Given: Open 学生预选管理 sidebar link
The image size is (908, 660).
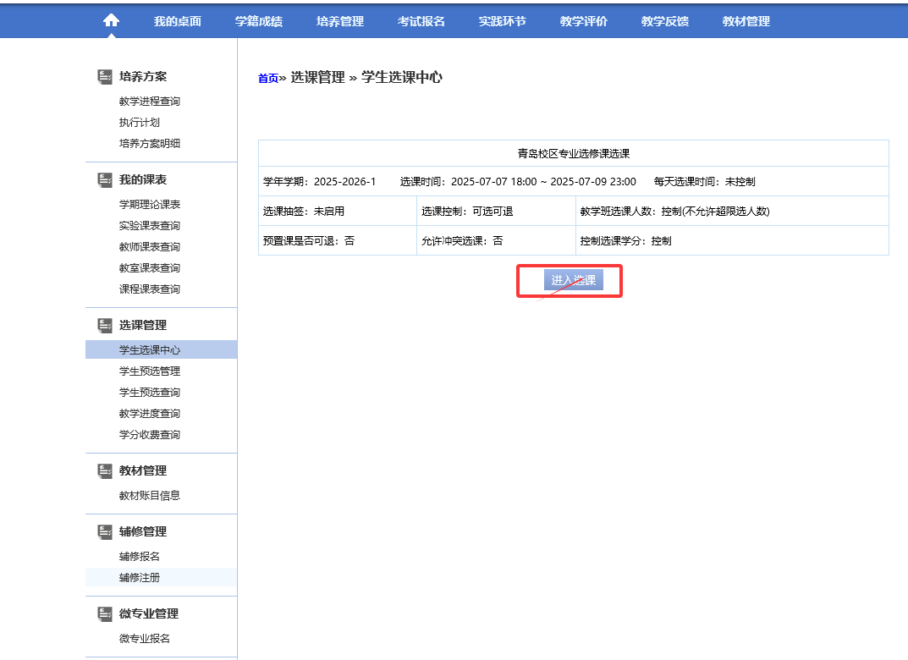Looking at the screenshot, I should point(150,371).
